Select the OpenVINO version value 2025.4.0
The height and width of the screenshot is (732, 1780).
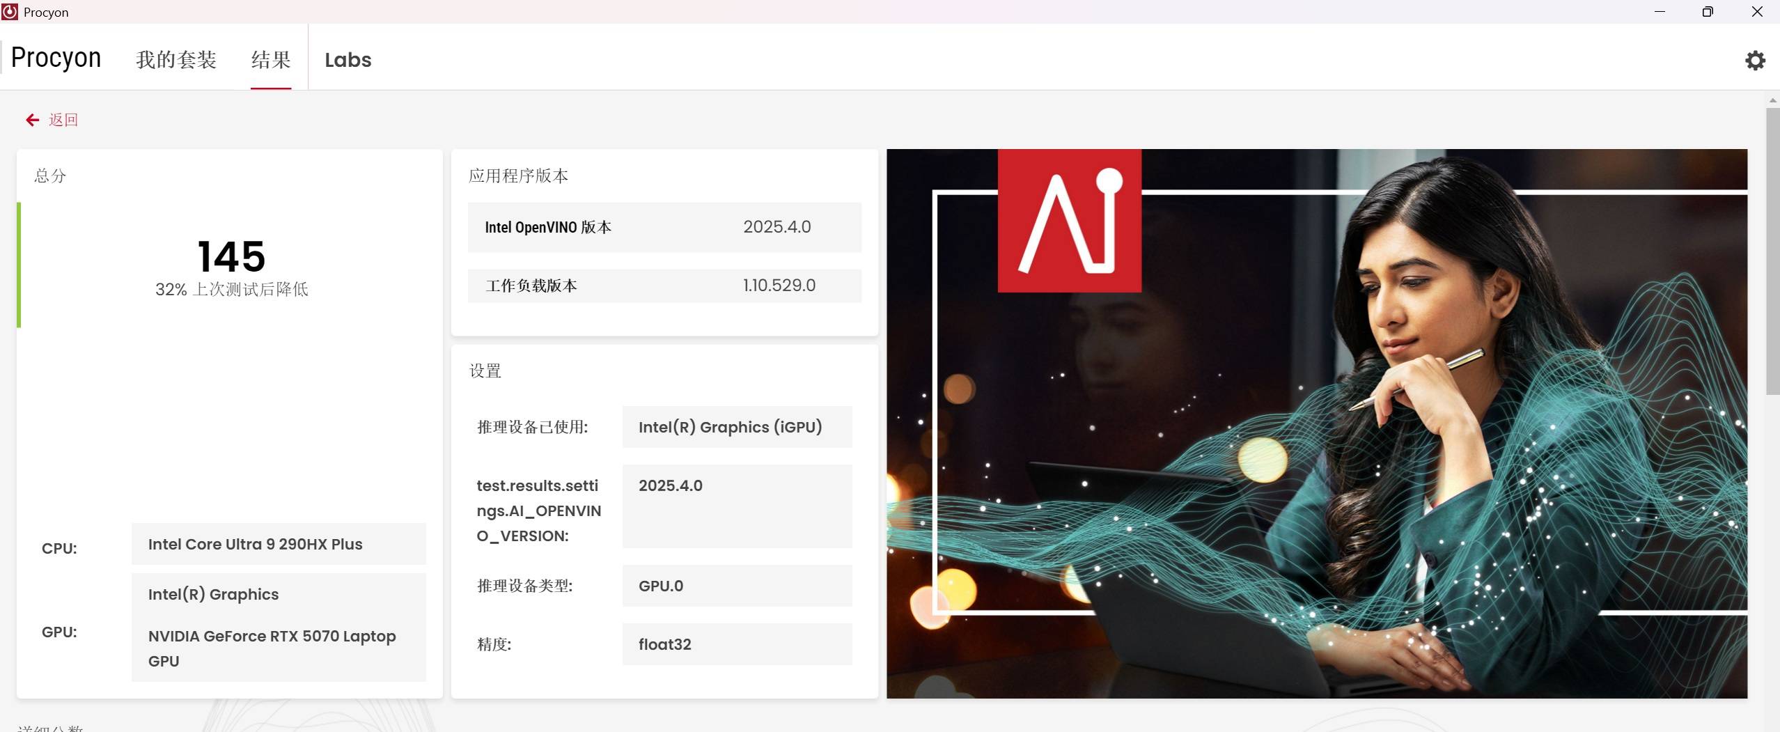tap(777, 226)
